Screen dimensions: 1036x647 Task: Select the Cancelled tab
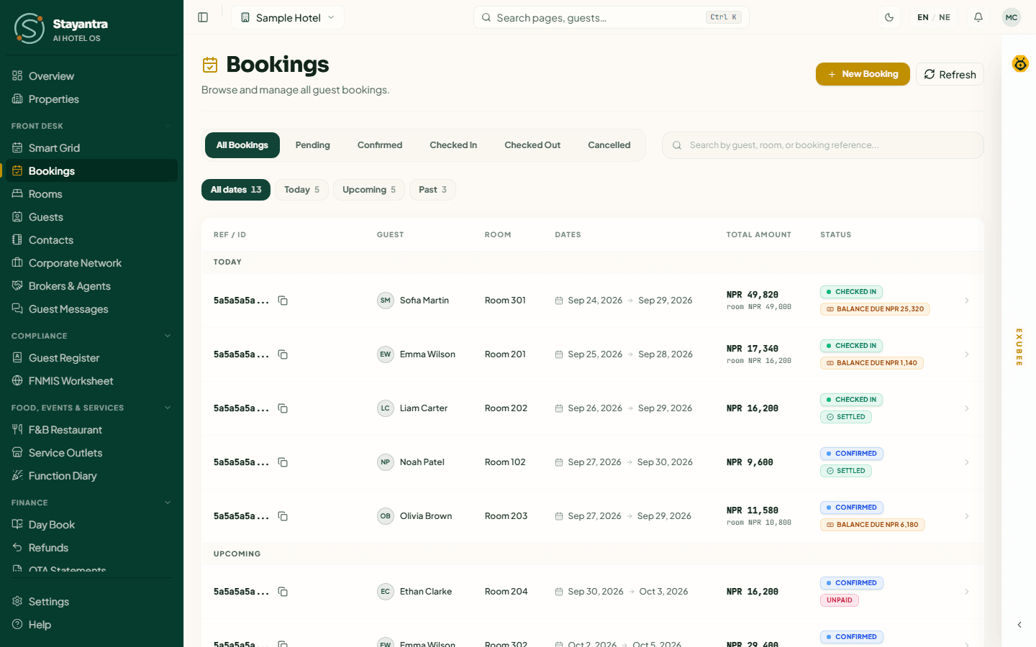(x=609, y=145)
